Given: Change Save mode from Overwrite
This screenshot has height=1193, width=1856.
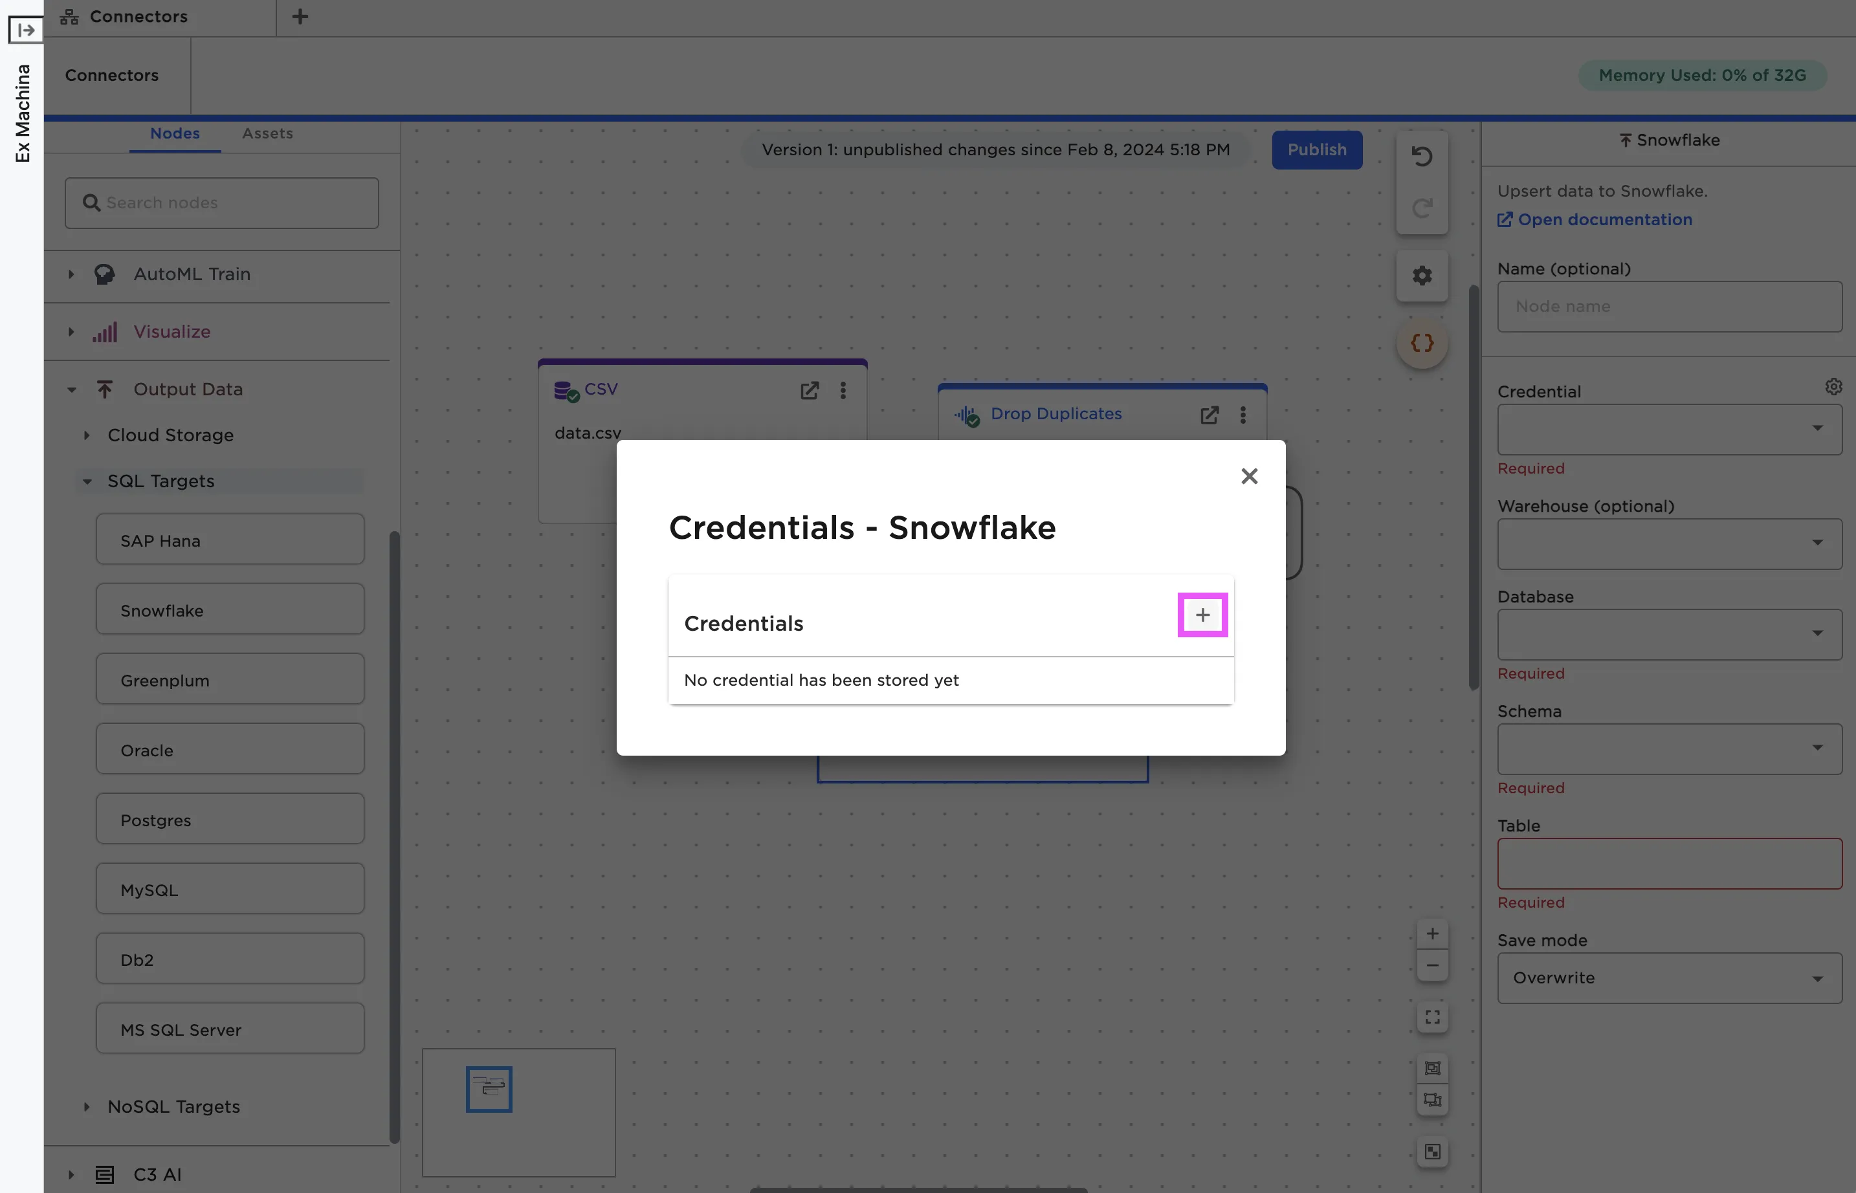Looking at the screenshot, I should click(x=1668, y=978).
